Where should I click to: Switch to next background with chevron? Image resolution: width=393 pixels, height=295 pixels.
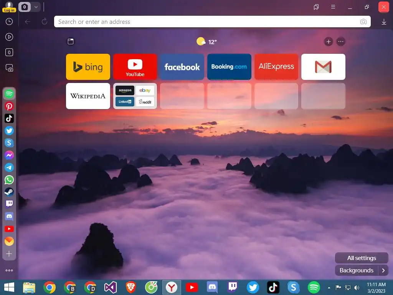[383, 270]
